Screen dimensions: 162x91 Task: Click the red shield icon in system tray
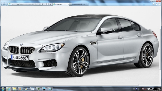click(143, 89)
